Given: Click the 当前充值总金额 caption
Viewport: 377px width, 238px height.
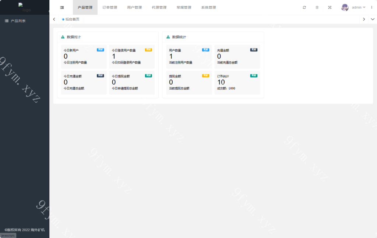Looking at the screenshot, I should coord(227,62).
